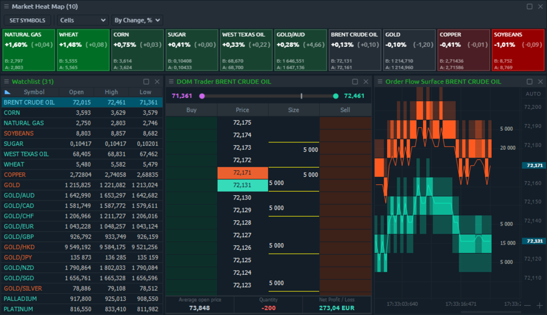Viewport: 547px width, 315px height.
Task: Click the purple low-price handle on range slider
Action: coord(202,96)
